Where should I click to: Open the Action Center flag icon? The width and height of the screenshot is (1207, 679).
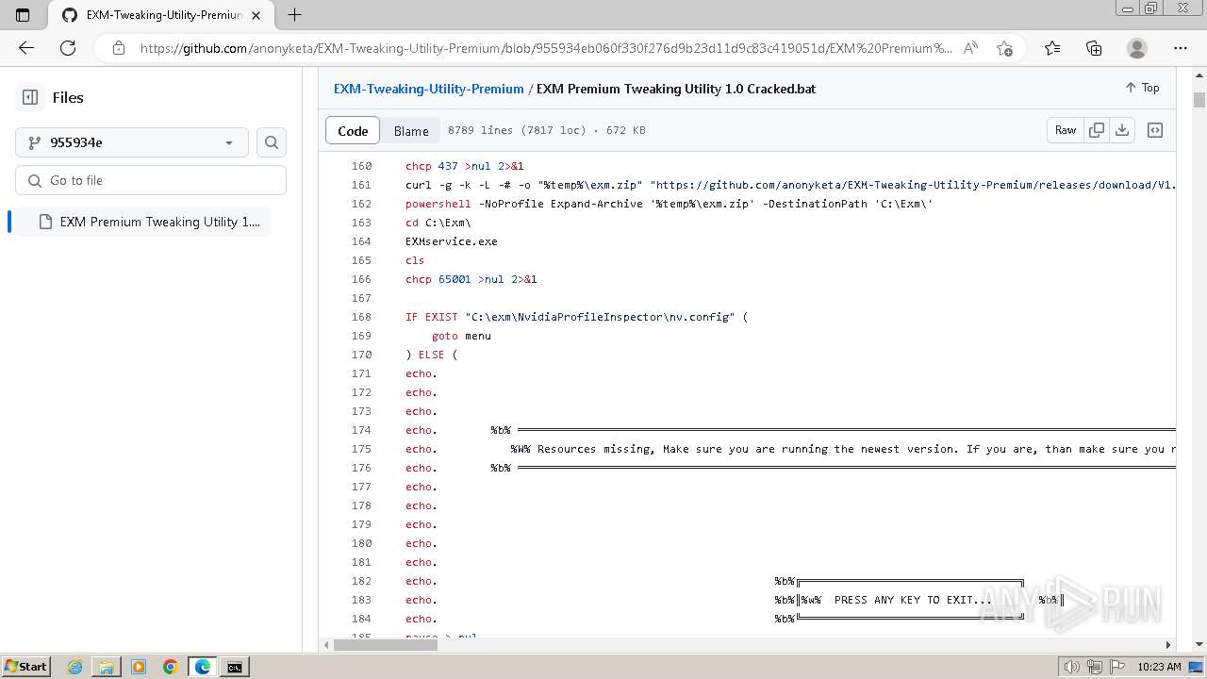(1117, 667)
